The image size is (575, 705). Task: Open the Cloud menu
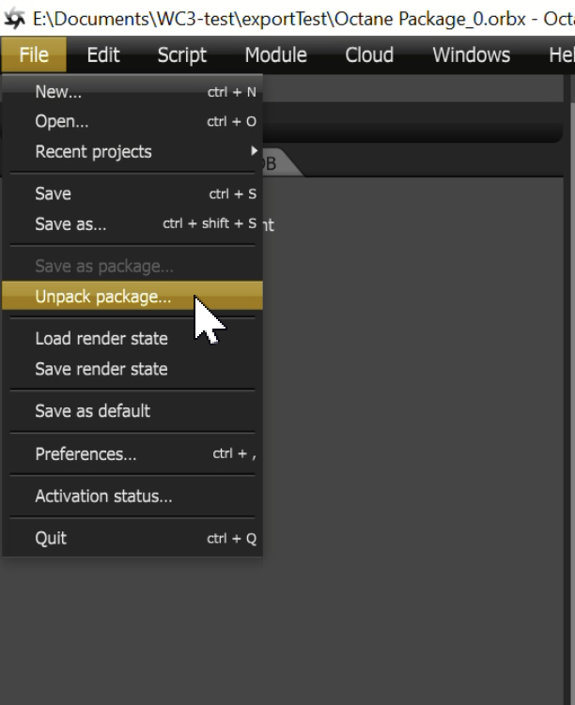click(369, 55)
